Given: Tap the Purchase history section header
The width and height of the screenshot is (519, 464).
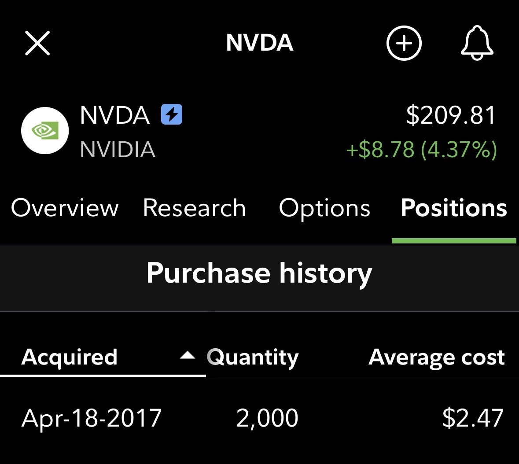Looking at the screenshot, I should (259, 273).
